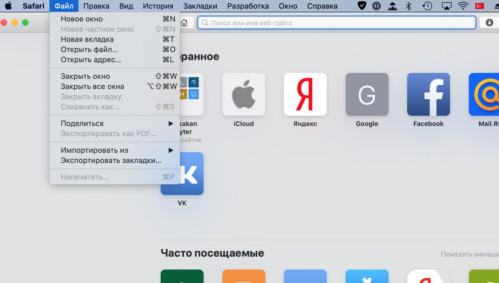The width and height of the screenshot is (499, 283).
Task: Open the Справка menu
Action: pos(322,6)
